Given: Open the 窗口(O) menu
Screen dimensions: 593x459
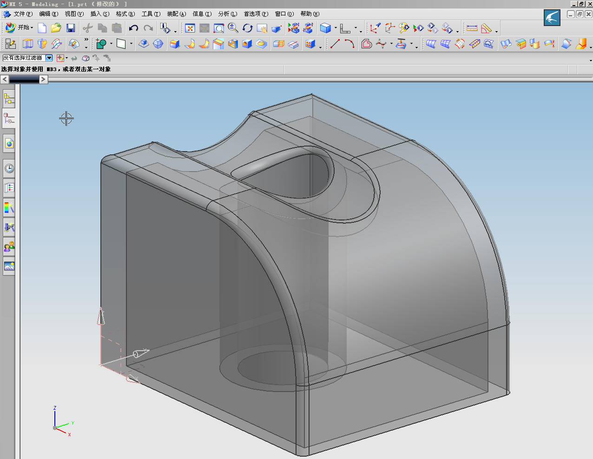Looking at the screenshot, I should [x=284, y=14].
